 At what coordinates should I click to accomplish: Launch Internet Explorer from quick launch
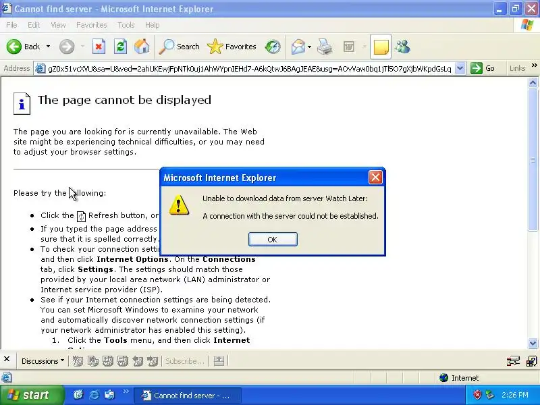(x=94, y=395)
